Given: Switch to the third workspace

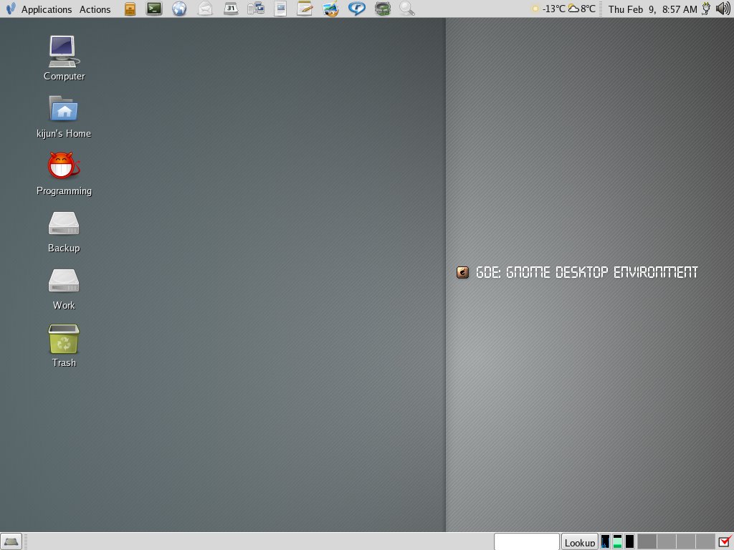Looking at the screenshot, I should 686,541.
